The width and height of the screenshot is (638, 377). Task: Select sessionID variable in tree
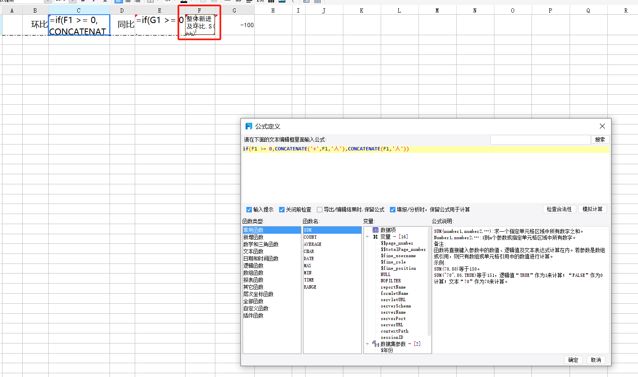(392, 337)
